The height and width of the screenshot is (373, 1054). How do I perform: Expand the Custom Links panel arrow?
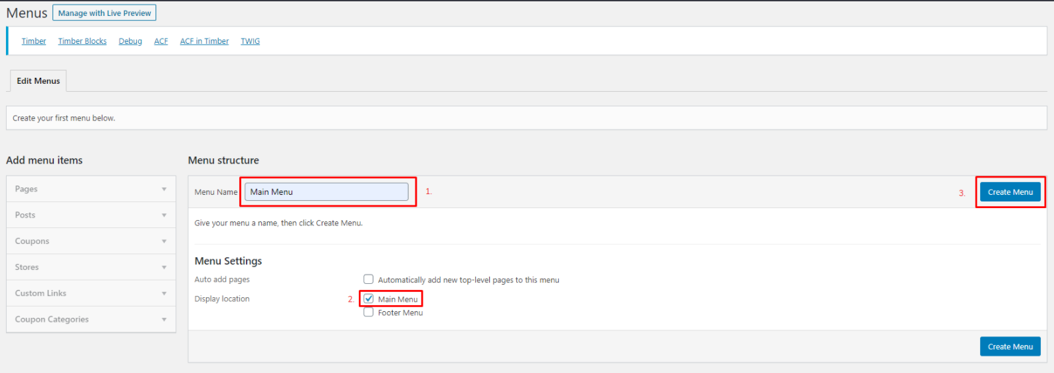pos(164,293)
